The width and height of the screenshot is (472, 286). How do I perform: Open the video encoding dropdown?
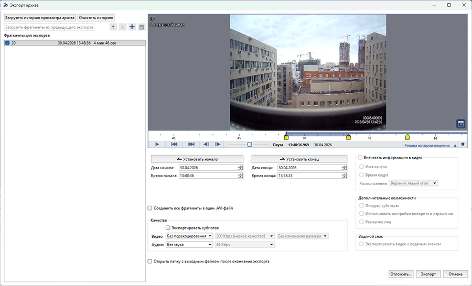click(x=189, y=236)
